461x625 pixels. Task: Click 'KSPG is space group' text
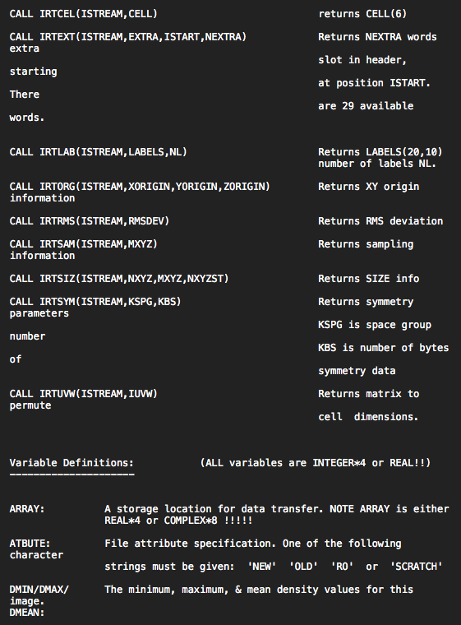375,325
